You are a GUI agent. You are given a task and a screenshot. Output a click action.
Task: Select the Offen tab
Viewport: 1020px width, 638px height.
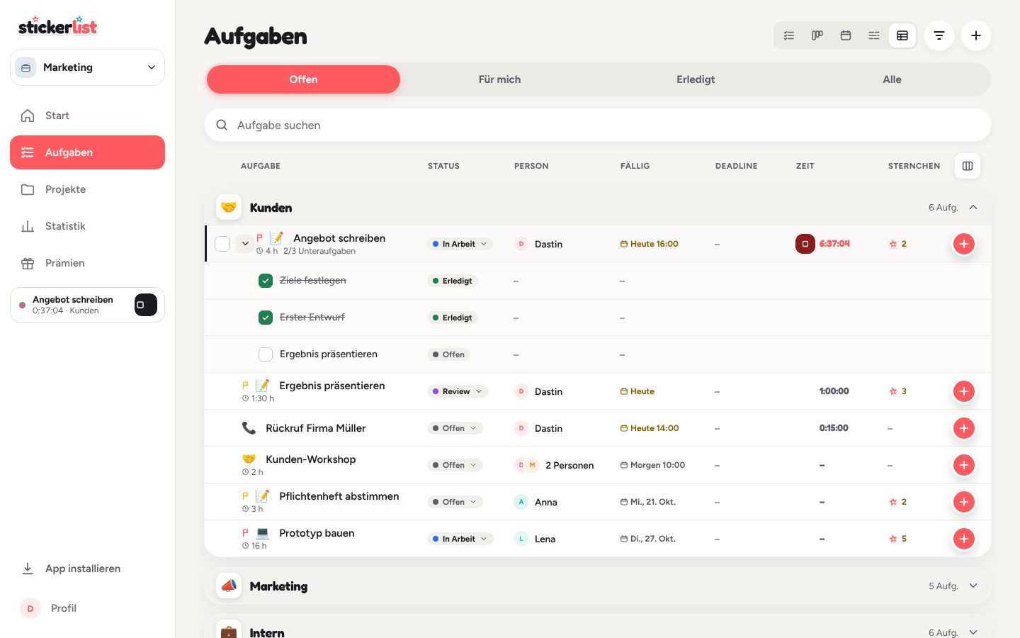303,79
